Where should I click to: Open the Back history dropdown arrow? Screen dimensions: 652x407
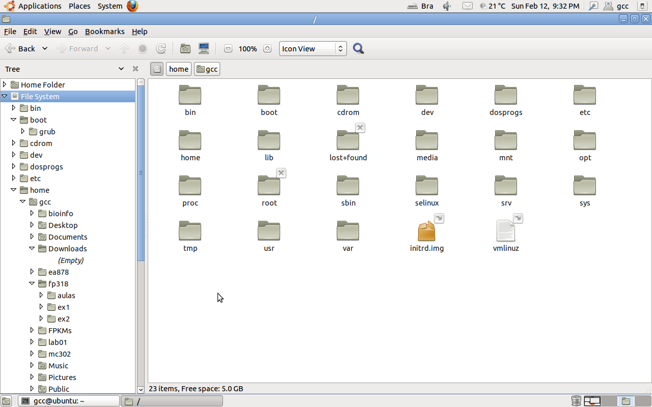(x=45, y=49)
